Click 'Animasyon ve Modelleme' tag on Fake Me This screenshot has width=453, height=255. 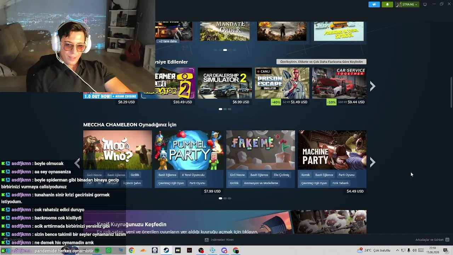coord(261,183)
